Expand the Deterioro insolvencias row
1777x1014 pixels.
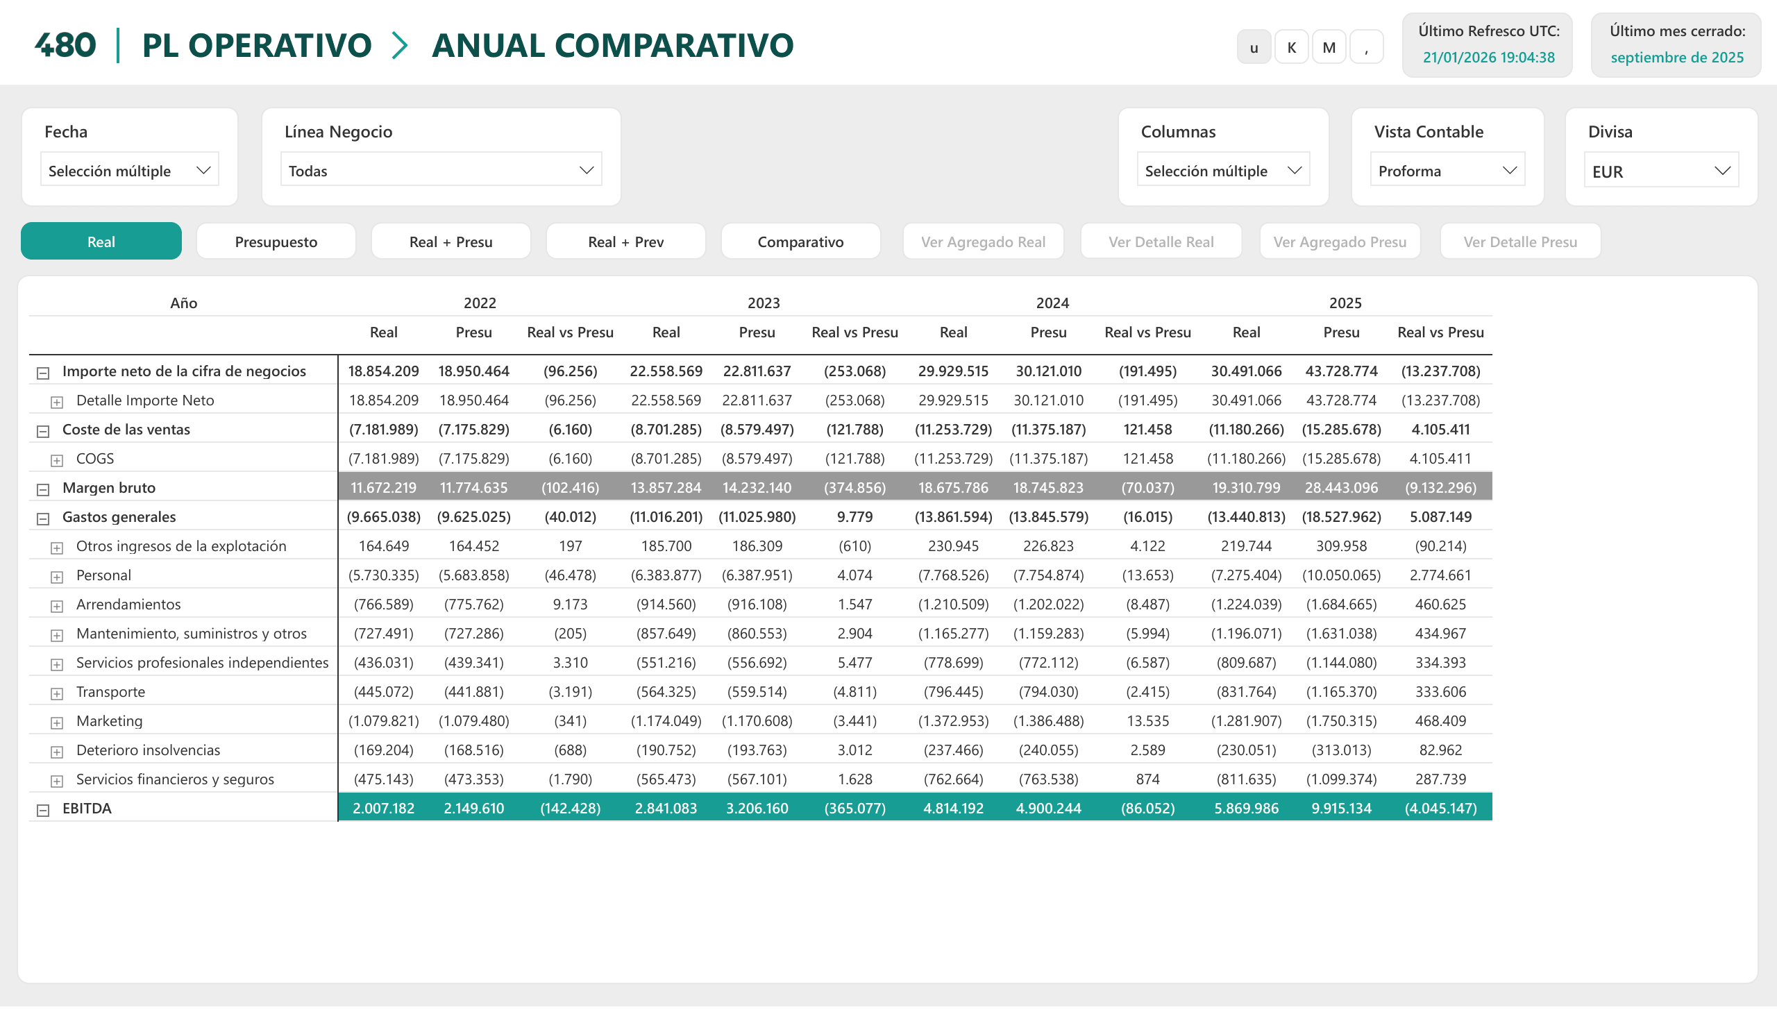pos(57,754)
